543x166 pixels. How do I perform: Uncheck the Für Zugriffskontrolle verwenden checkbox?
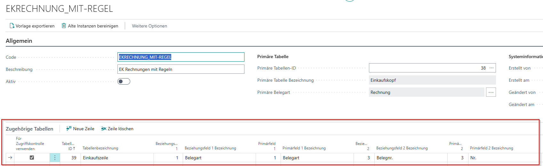pyautogui.click(x=32, y=157)
